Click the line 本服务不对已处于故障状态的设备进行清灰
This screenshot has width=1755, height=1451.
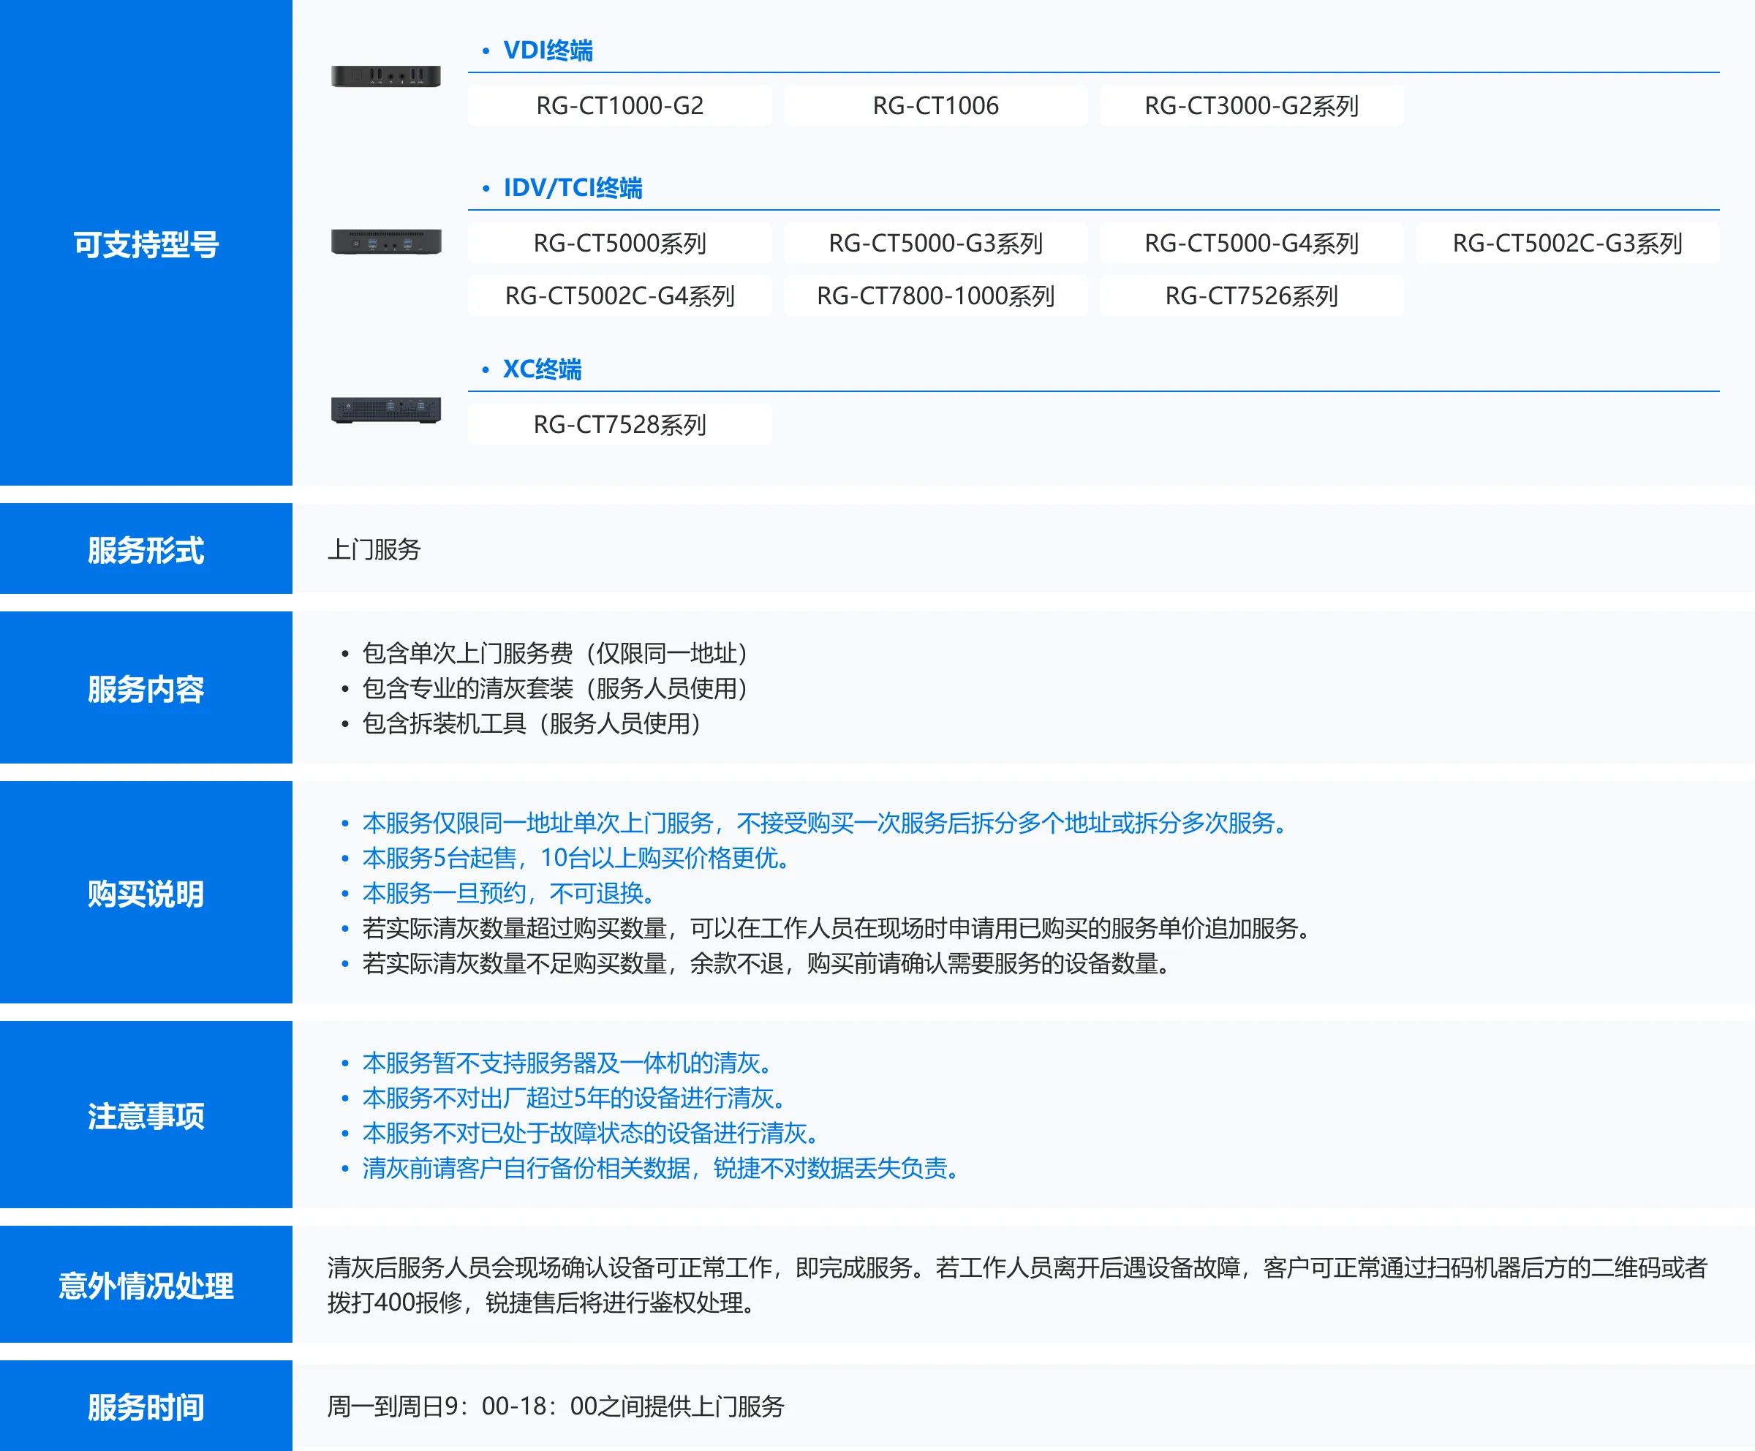[590, 1133]
